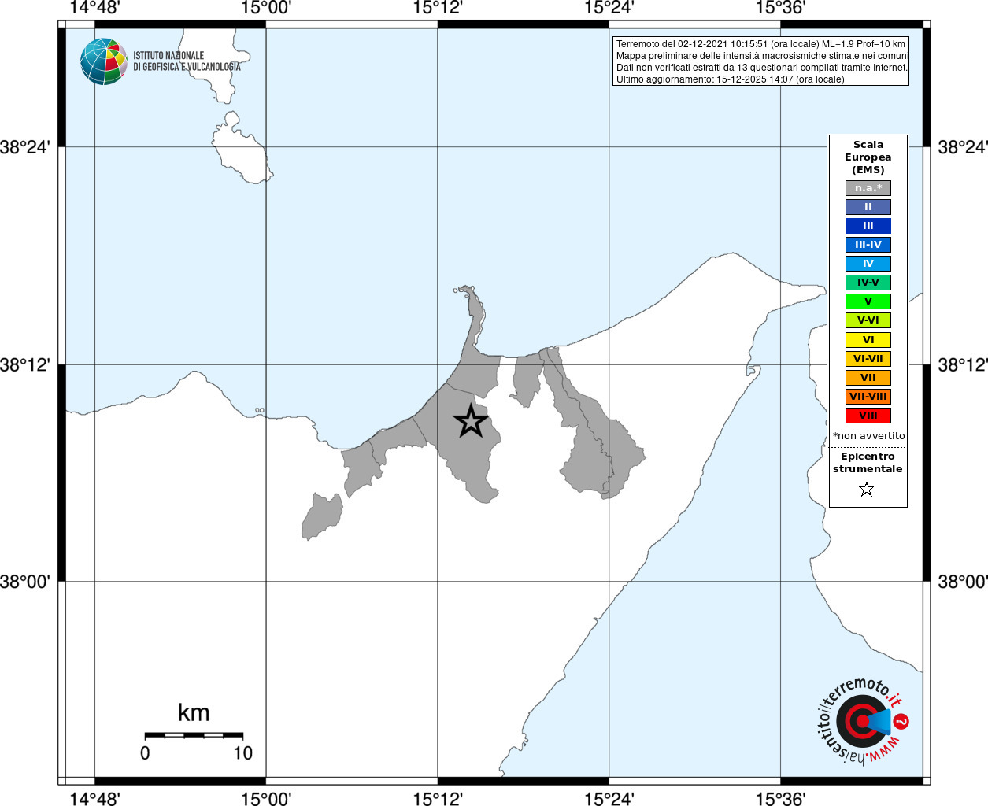988x806 pixels.
Task: Click the Scala Europea (EMS) legend title
Action: pyautogui.click(x=868, y=157)
